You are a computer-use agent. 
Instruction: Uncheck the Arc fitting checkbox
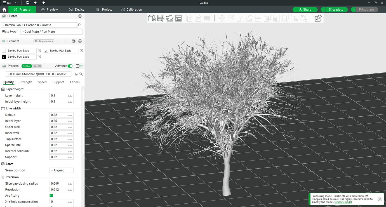pyautogui.click(x=51, y=196)
